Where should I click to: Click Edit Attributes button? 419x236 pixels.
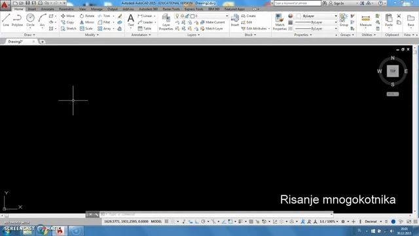coord(254,28)
